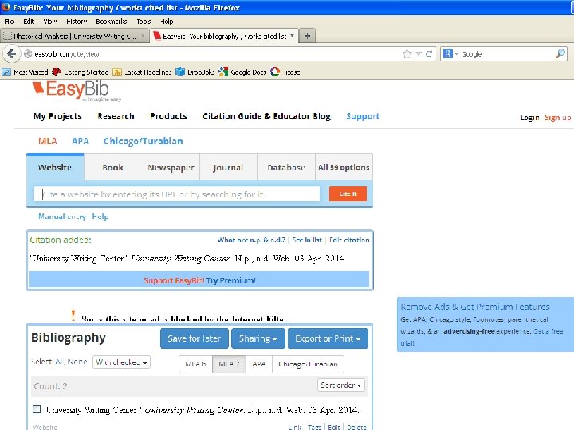Open Most Visited bookmark folder
The image size is (574, 430).
tap(26, 72)
